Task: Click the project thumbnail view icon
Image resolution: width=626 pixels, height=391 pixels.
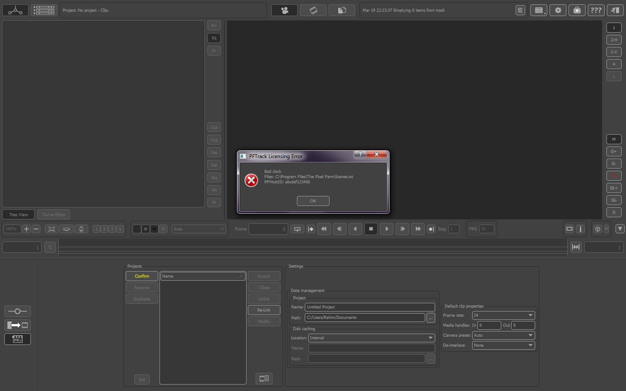Action: (264, 378)
